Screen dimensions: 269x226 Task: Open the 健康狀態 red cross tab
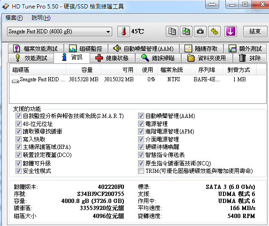pos(112,58)
